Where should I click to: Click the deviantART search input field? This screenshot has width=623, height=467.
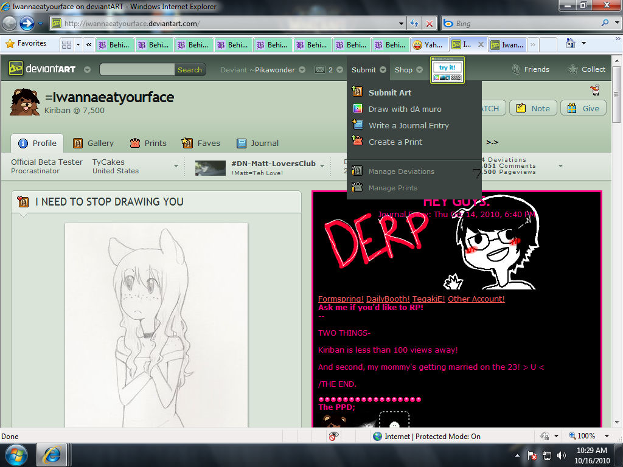137,69
